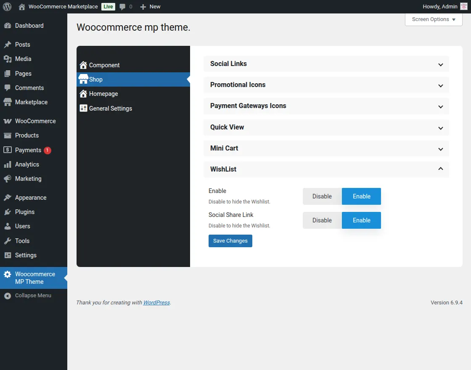Set Social Share Link to Enable
Image resolution: width=471 pixels, height=370 pixels.
pyautogui.click(x=361, y=220)
